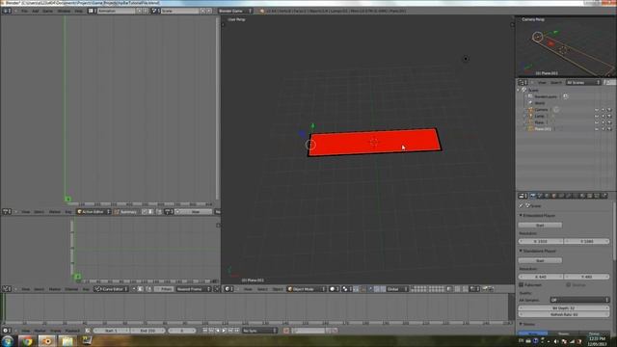Toggle renderability camera icon for Camera
This screenshot has height=347, width=617.
609,110
